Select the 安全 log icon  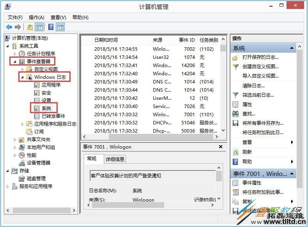point(37,93)
